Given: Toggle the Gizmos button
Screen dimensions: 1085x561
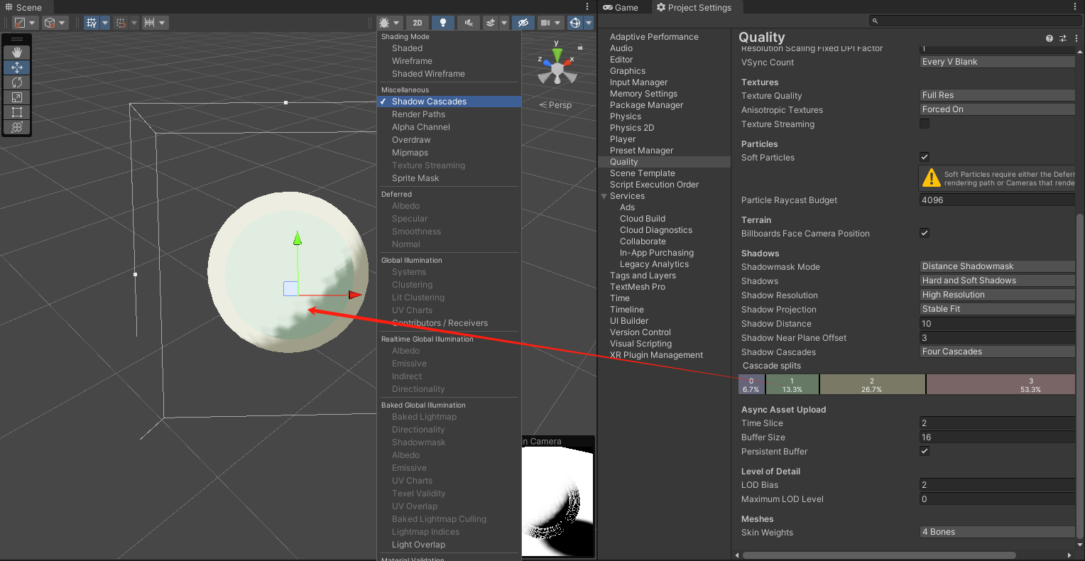Looking at the screenshot, I should pyautogui.click(x=575, y=23).
